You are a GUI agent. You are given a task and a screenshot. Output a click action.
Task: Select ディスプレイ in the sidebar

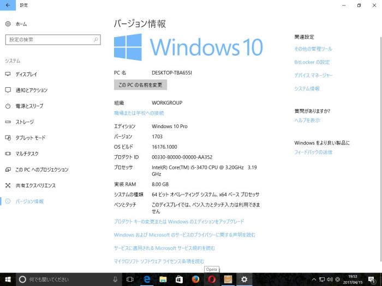(x=26, y=74)
